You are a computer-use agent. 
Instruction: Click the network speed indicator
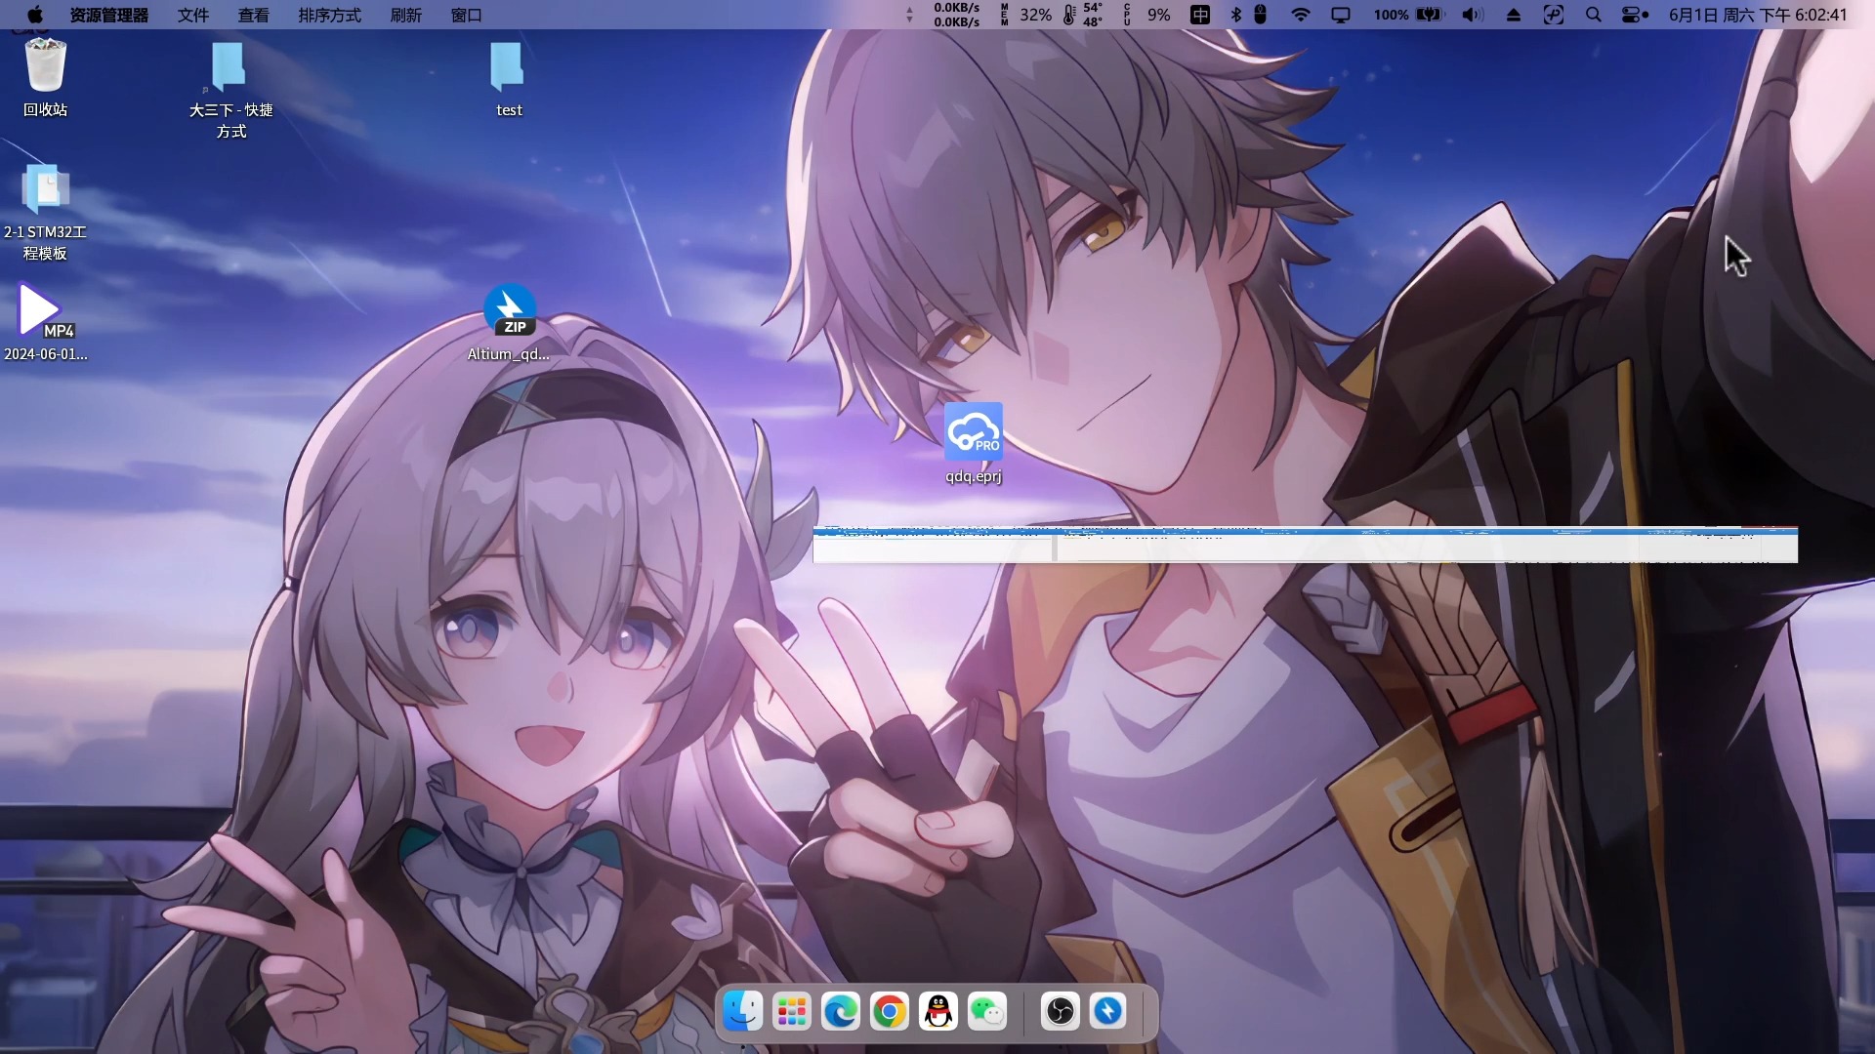click(x=944, y=15)
